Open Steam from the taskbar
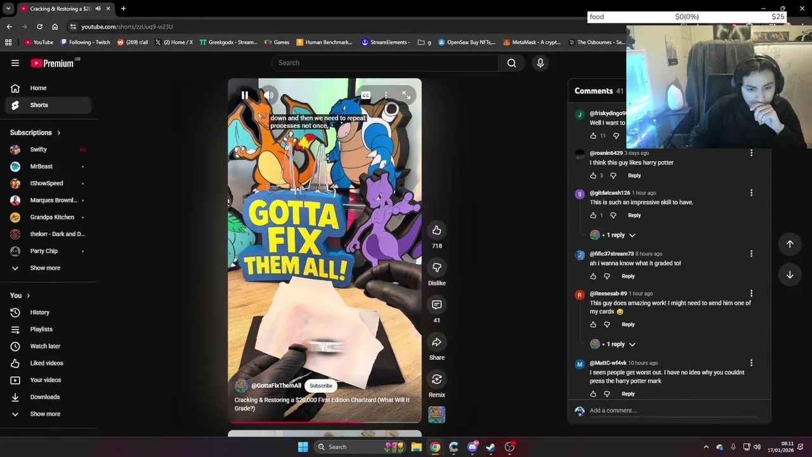Viewport: 812px width, 457px height. (490, 447)
